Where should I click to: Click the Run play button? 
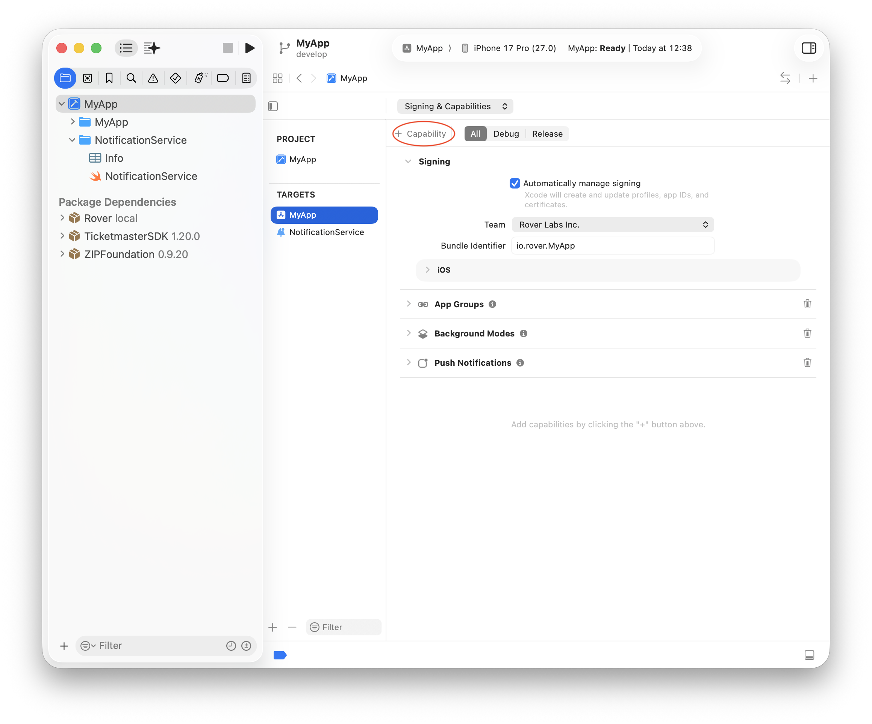pos(250,48)
